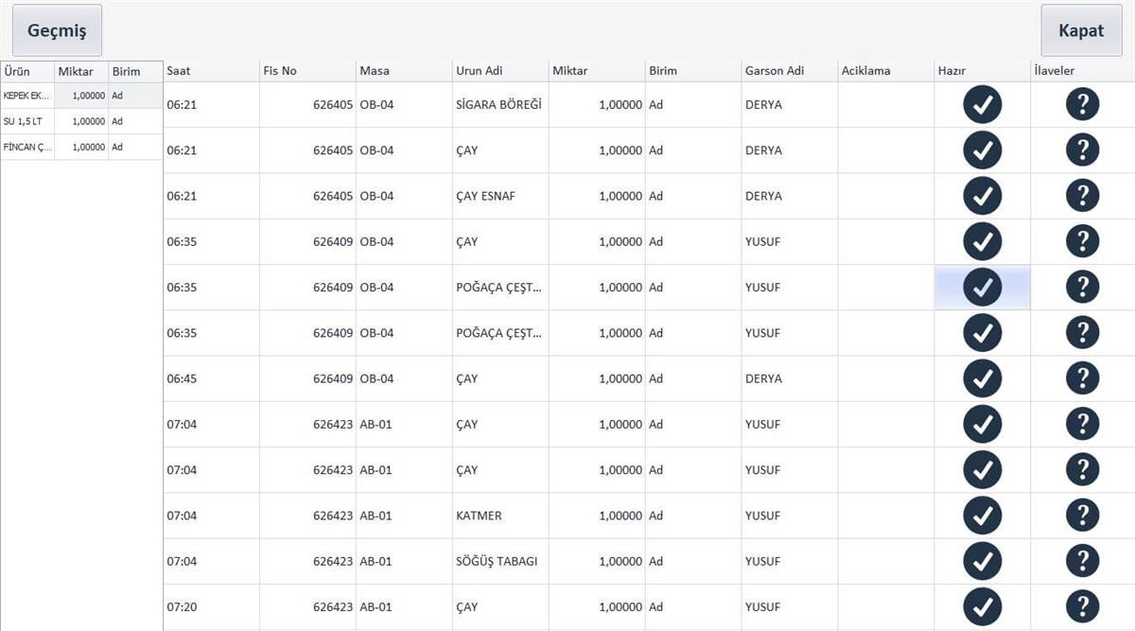This screenshot has width=1135, height=631.
Task: Toggle Hazır checkmark for SÖĞÜŞ TABAGI
Action: click(x=982, y=561)
